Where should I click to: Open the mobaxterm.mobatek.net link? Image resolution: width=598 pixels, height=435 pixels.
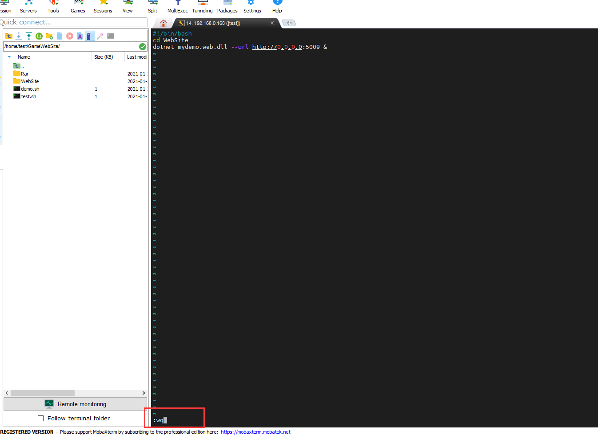coord(255,432)
